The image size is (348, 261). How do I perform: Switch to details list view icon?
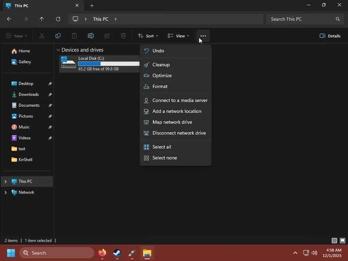[334, 241]
